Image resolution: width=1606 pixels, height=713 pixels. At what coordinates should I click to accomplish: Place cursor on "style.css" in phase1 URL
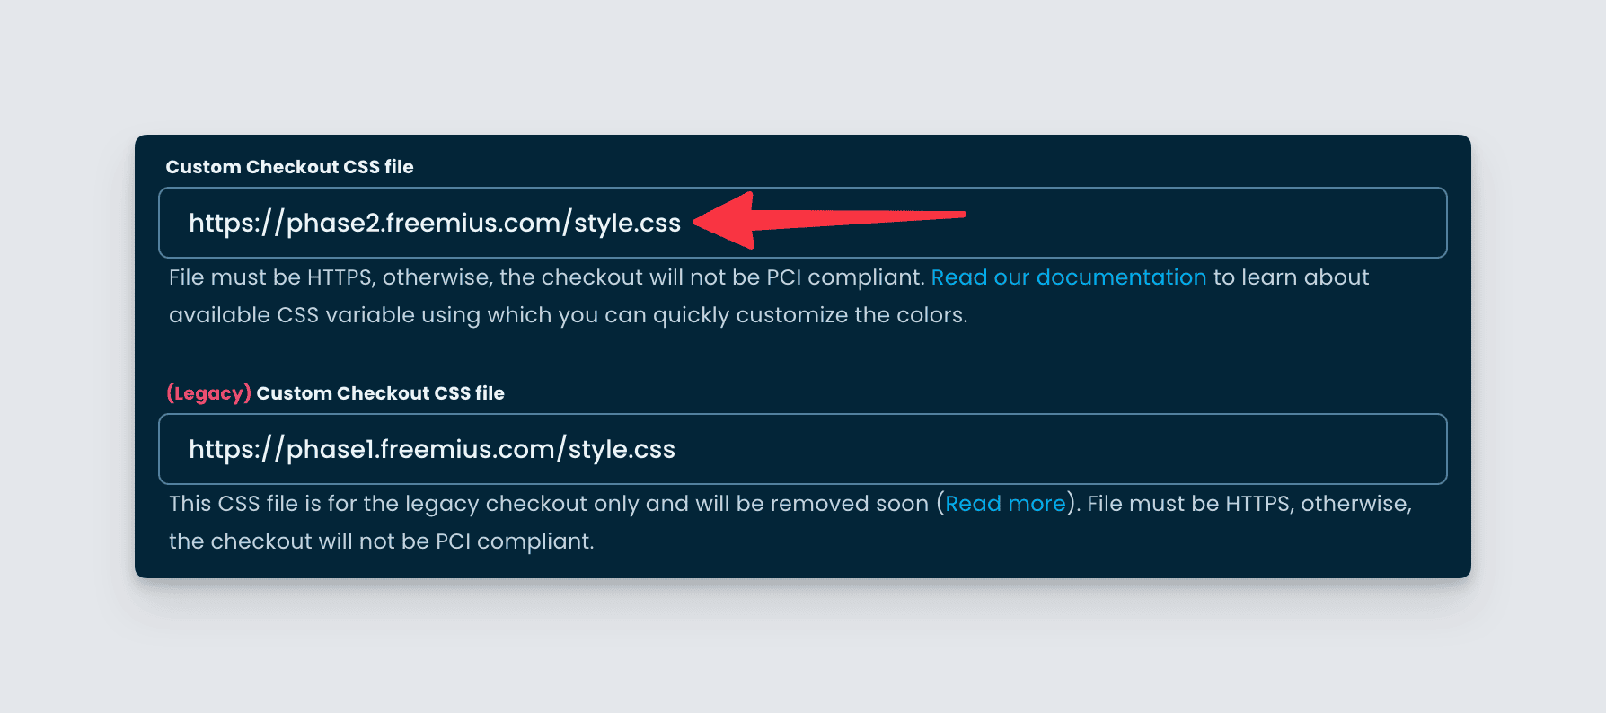coord(622,449)
